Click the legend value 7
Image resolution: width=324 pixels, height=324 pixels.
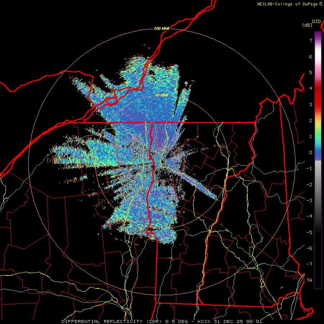click(311, 40)
